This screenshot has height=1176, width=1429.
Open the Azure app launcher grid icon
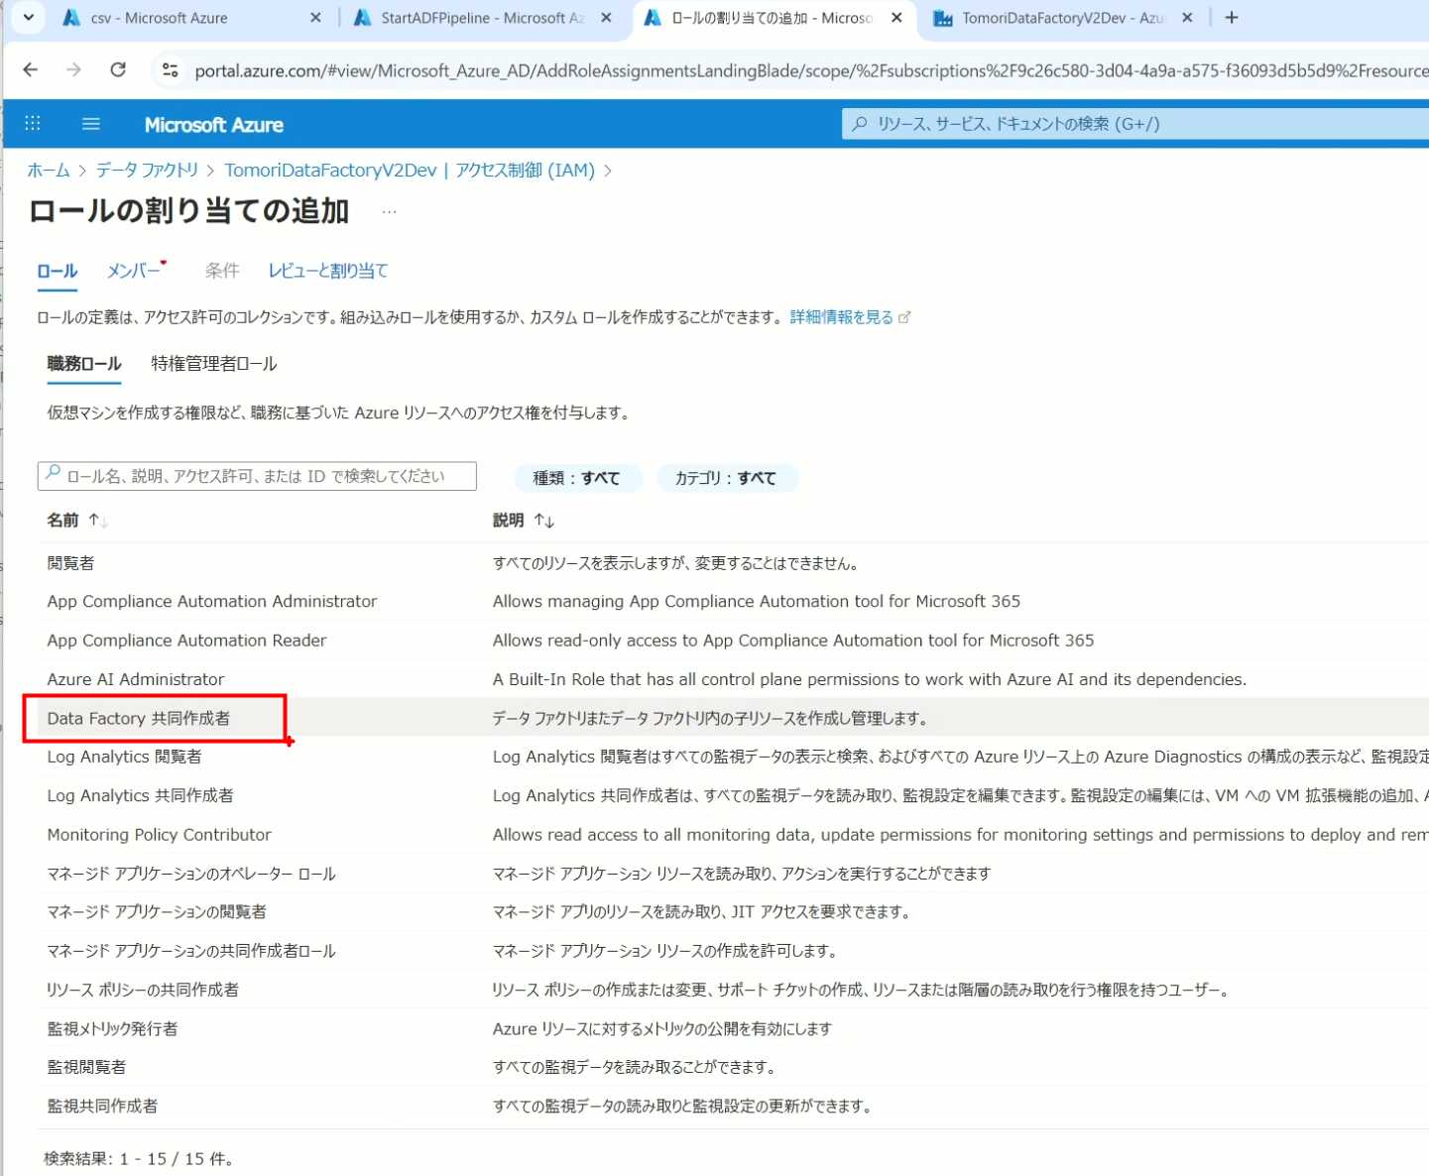(33, 123)
